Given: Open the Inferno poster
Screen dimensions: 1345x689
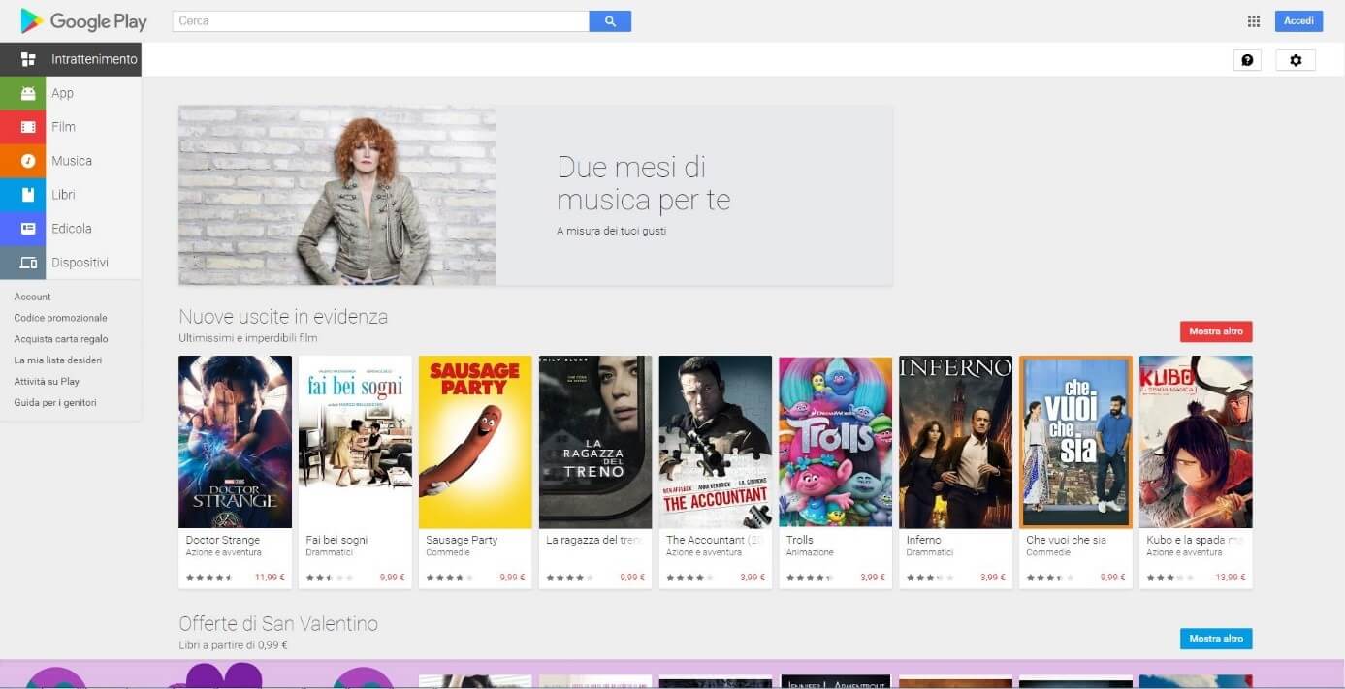Looking at the screenshot, I should (956, 442).
